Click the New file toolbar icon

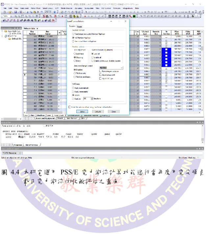pyautogui.click(x=5, y=12)
